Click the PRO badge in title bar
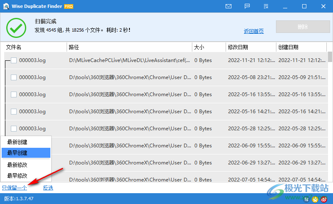Image resolution: width=333 pixels, height=204 pixels. [x=69, y=7]
